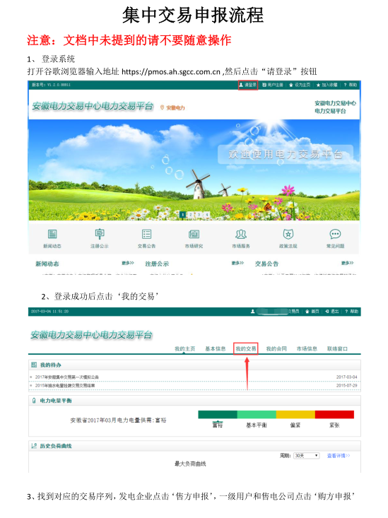Open the 基本信息 tab

215,349
